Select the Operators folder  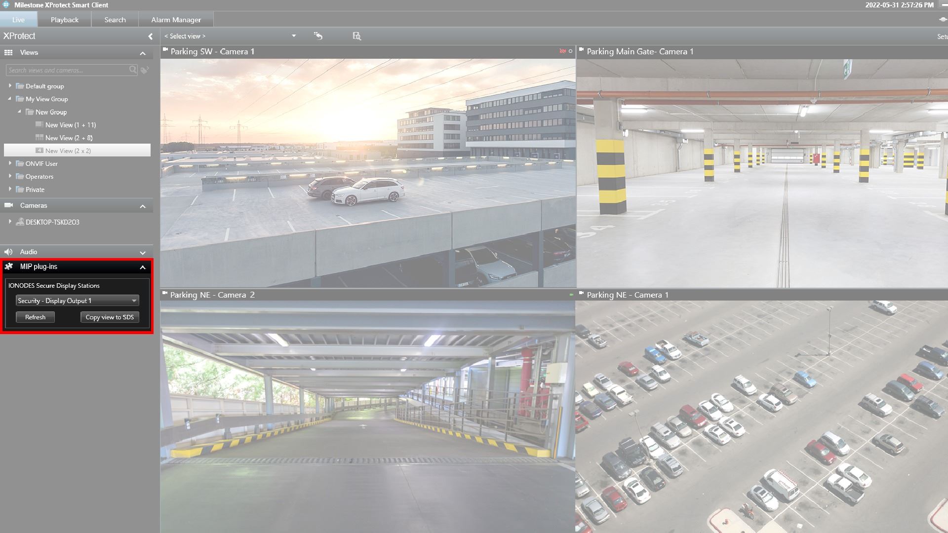click(x=35, y=176)
